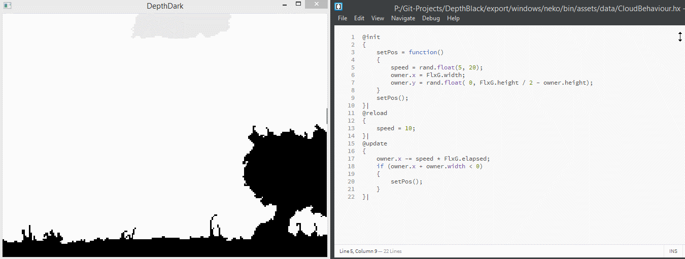Click the DepthDark window title text
The height and width of the screenshot is (259, 685).
tap(165, 6)
